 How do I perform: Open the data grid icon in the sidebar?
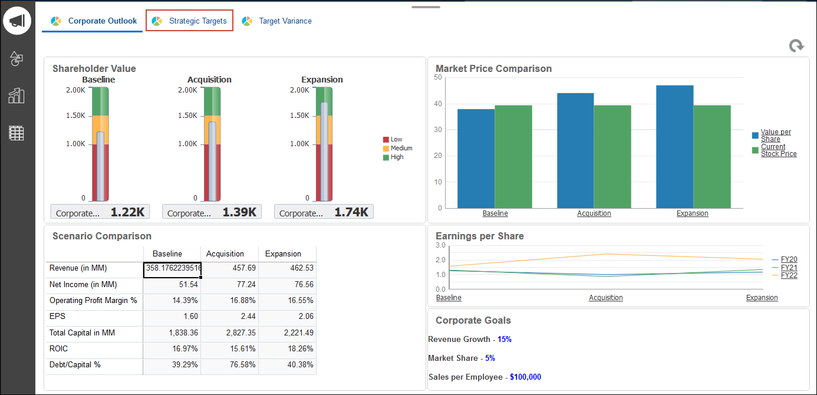click(x=17, y=133)
